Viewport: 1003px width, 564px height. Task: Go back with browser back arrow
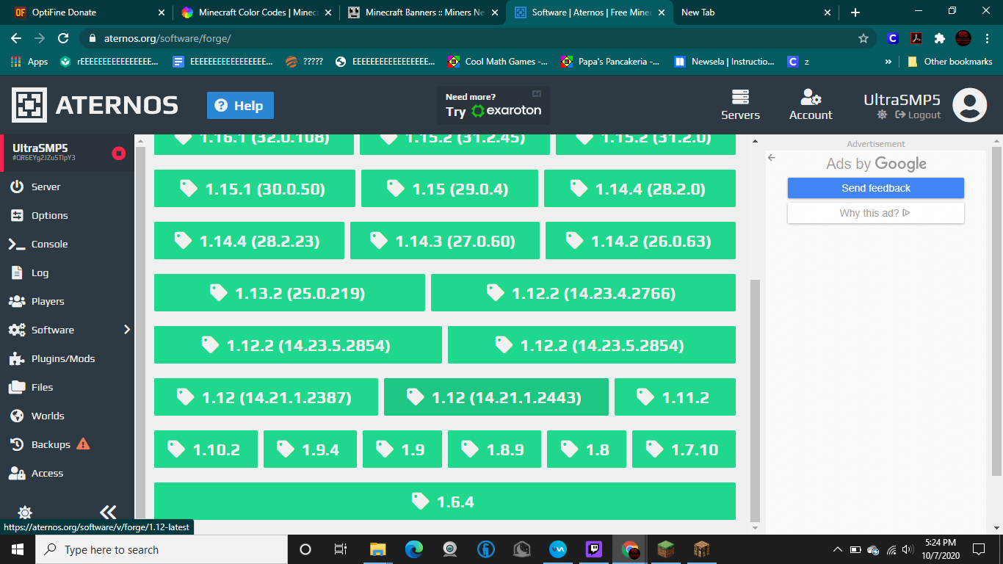16,38
